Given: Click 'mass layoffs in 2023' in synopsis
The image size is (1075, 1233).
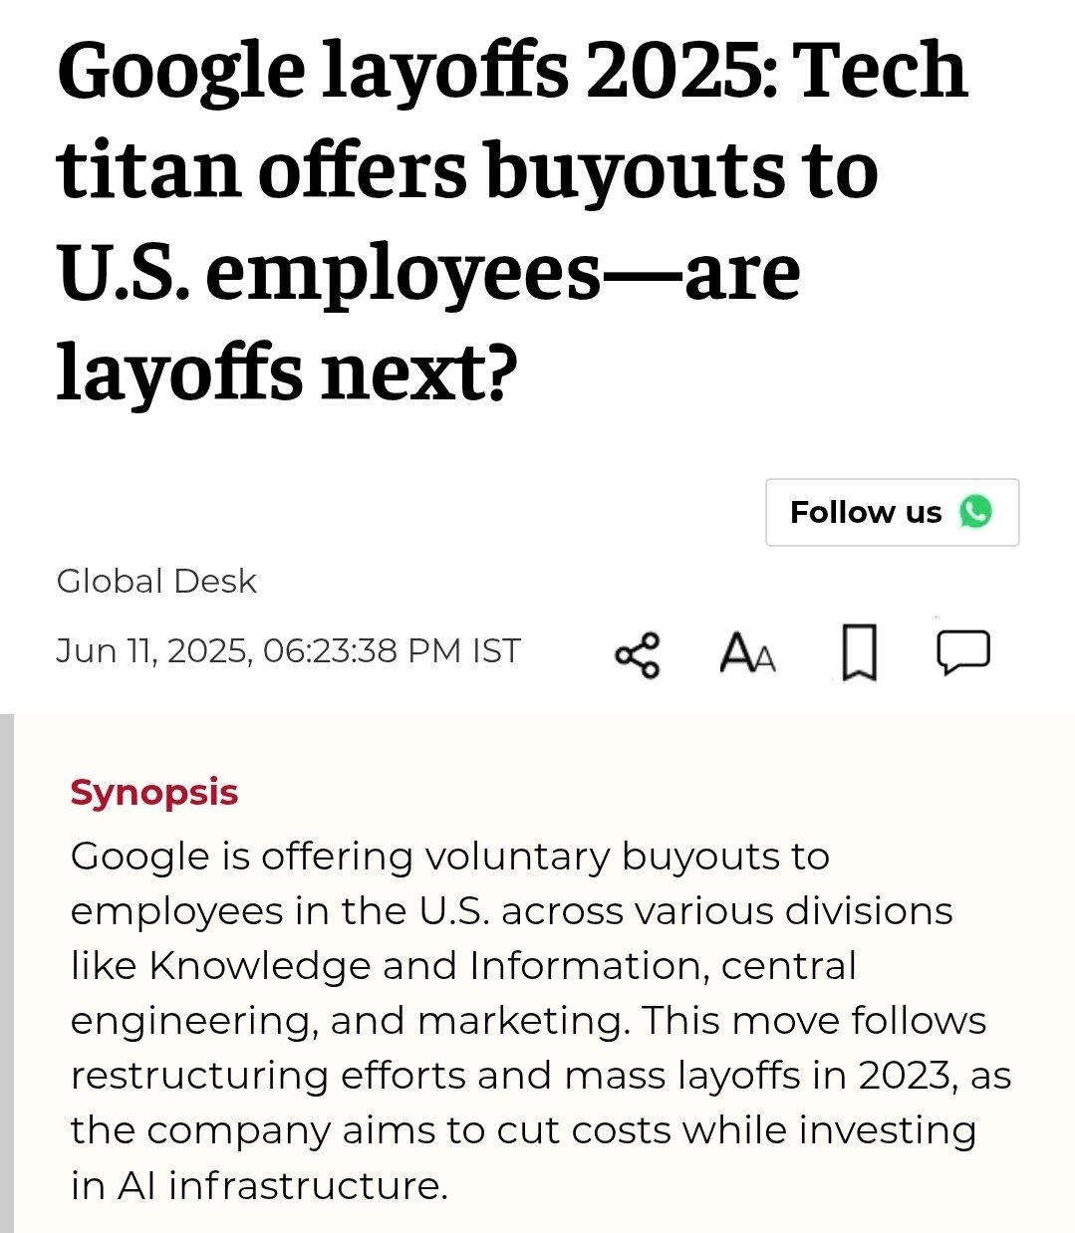Looking at the screenshot, I should click(x=756, y=1076).
